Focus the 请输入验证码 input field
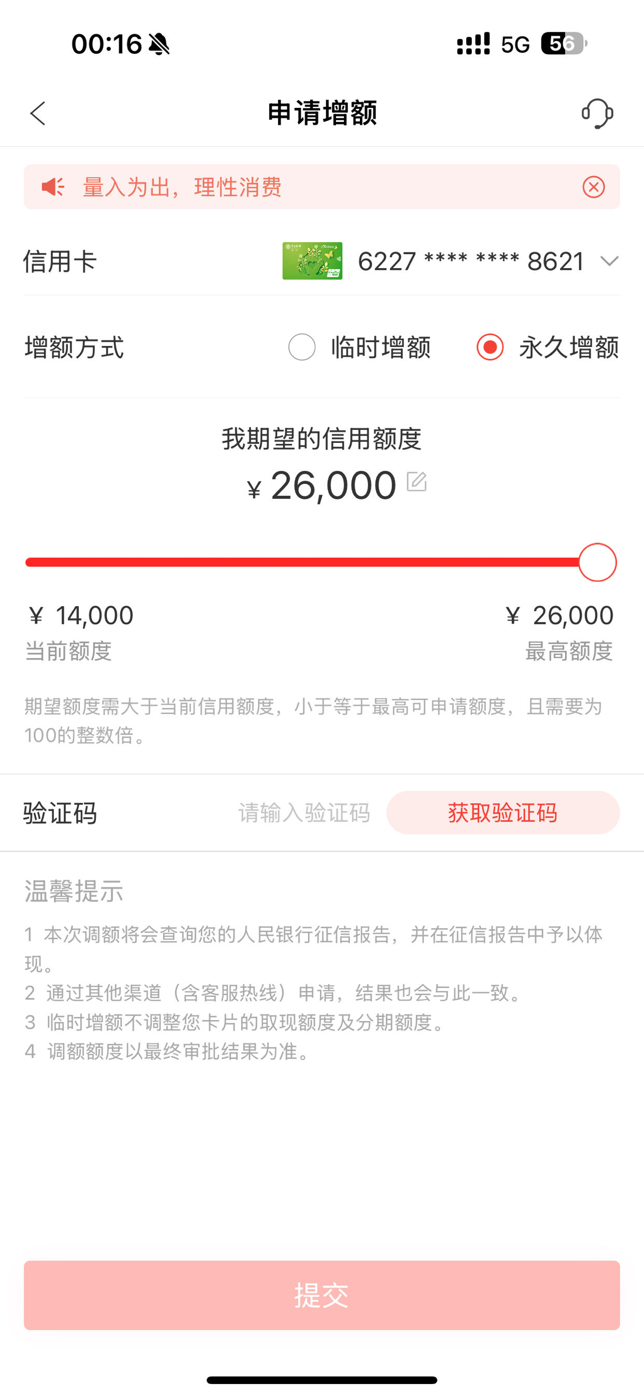Image resolution: width=644 pixels, height=1396 pixels. click(x=304, y=813)
